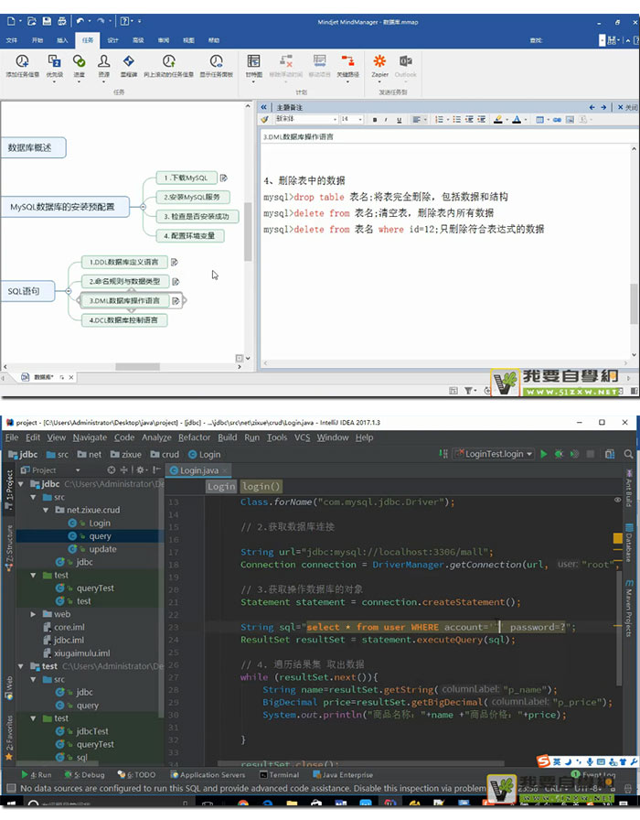The width and height of the screenshot is (640, 820).
Task: Click Milestone diamond icon in ribbon
Action: [x=129, y=61]
